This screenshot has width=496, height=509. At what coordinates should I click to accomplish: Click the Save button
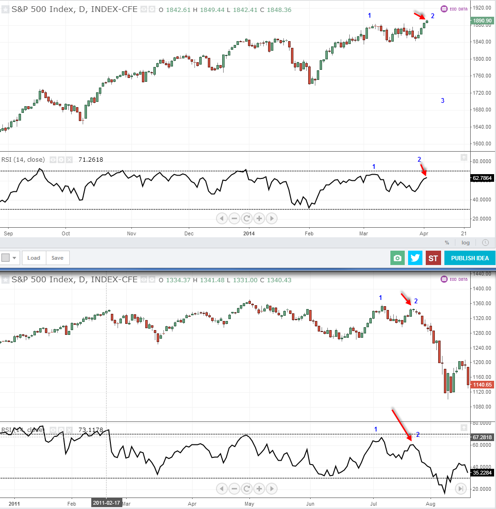pos(57,258)
